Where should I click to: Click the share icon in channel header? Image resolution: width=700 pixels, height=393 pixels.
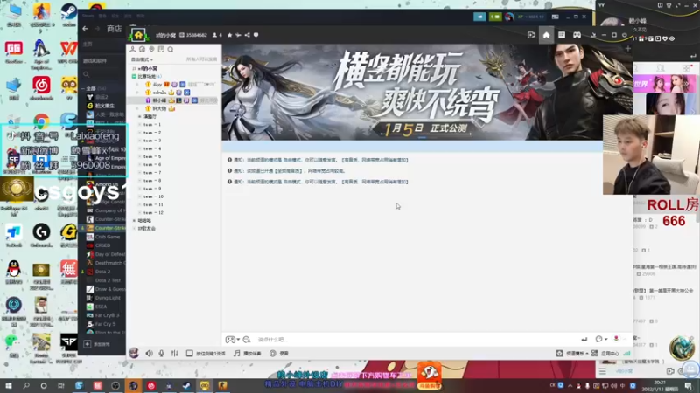(247, 35)
